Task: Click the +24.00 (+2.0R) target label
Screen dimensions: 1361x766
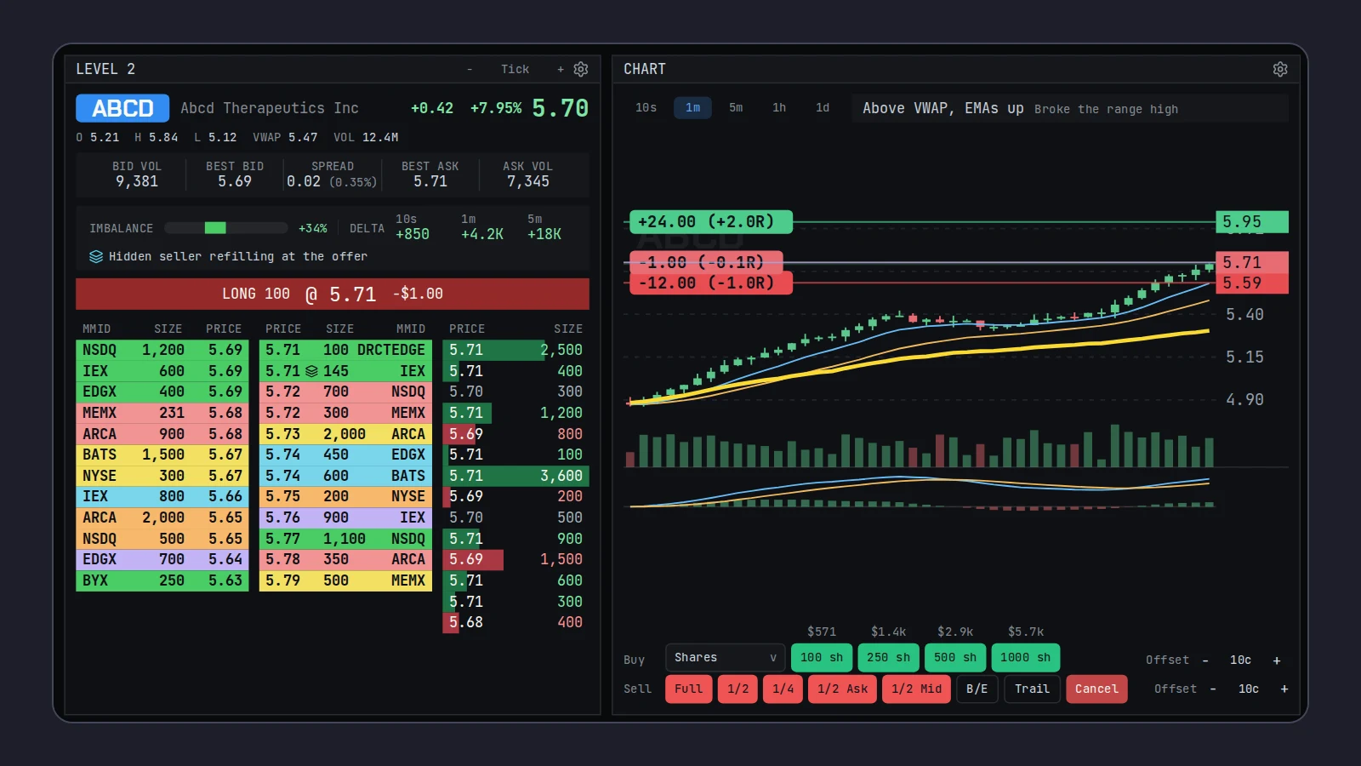Action: click(711, 221)
